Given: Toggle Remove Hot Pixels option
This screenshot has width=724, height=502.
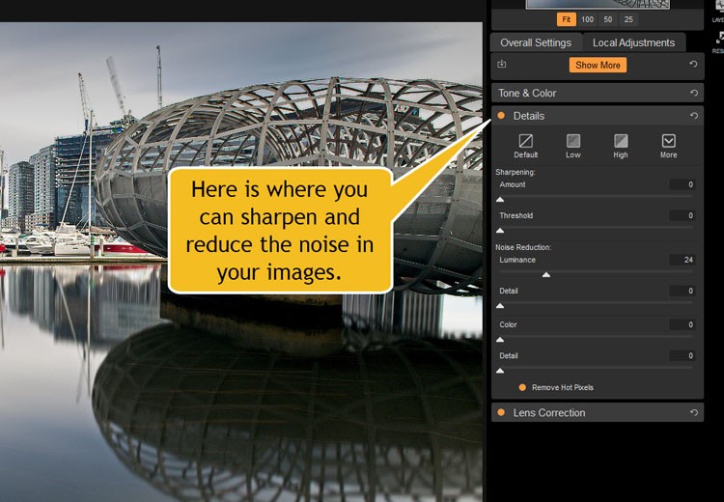Looking at the screenshot, I should pos(522,387).
